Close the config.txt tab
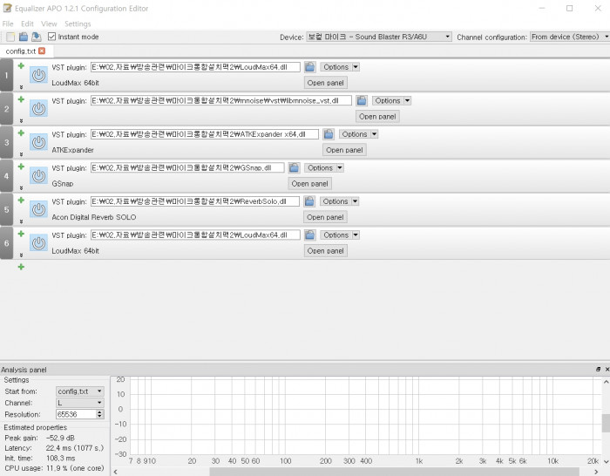Image resolution: width=610 pixels, height=476 pixels. (x=42, y=51)
